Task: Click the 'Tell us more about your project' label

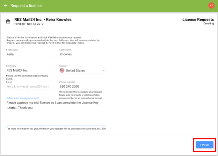Action: [22, 98]
